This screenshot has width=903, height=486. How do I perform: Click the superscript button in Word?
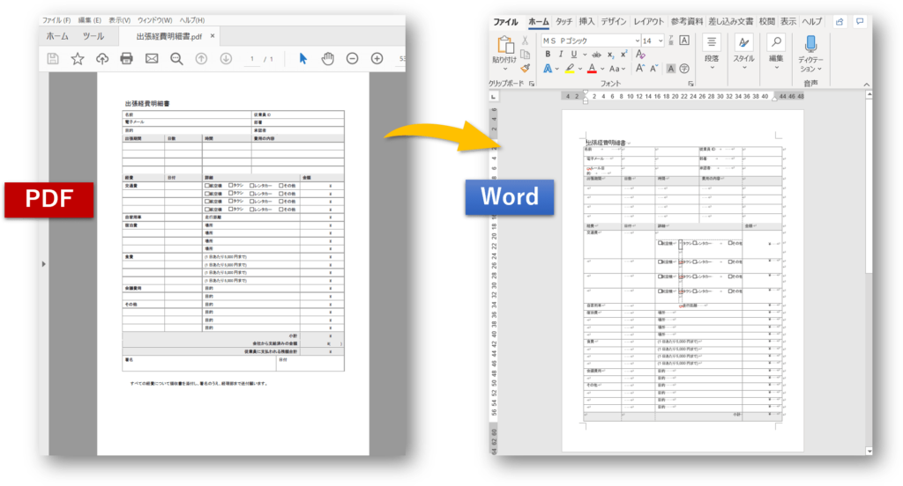point(623,55)
